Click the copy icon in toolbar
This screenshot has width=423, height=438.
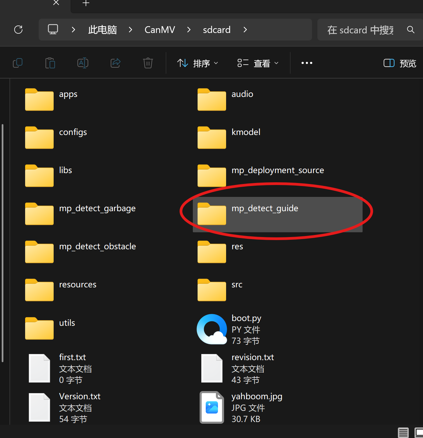pyautogui.click(x=18, y=63)
